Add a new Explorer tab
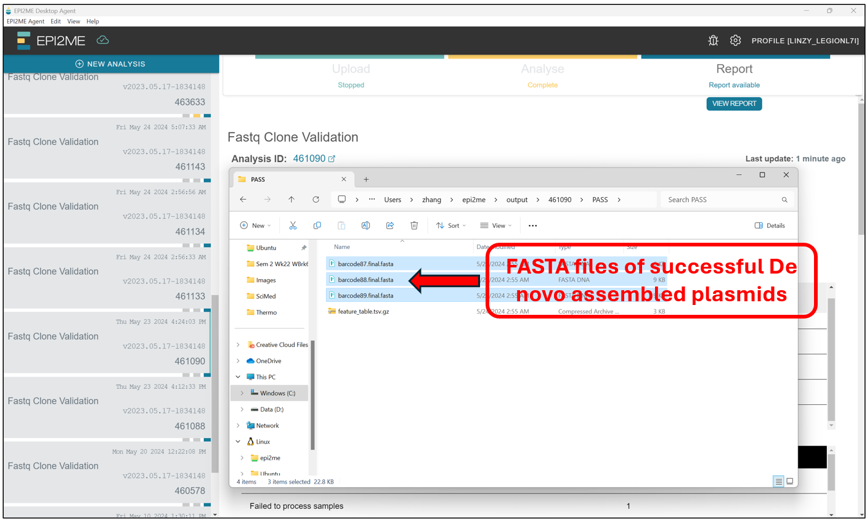 (x=366, y=179)
